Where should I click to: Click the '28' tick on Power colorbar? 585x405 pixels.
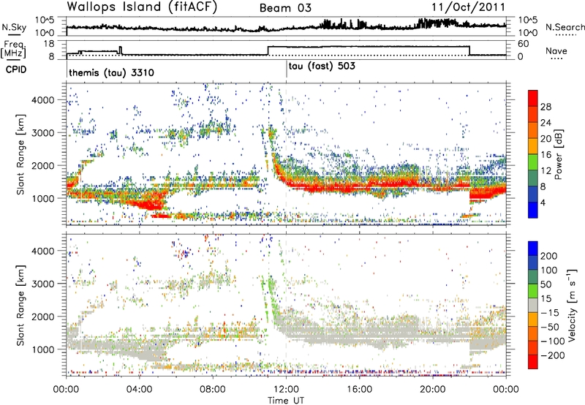point(546,107)
